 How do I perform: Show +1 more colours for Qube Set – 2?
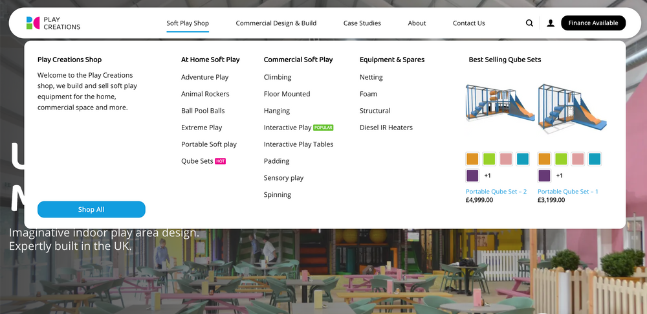tap(487, 175)
